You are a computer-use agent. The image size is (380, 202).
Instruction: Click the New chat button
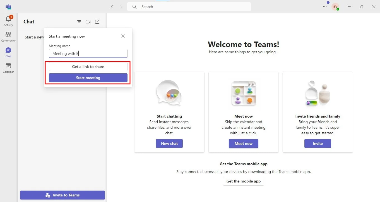tap(169, 143)
